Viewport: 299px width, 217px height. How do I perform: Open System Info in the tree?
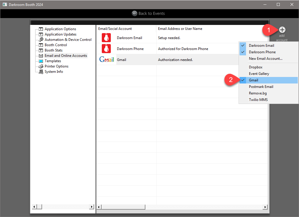point(54,72)
